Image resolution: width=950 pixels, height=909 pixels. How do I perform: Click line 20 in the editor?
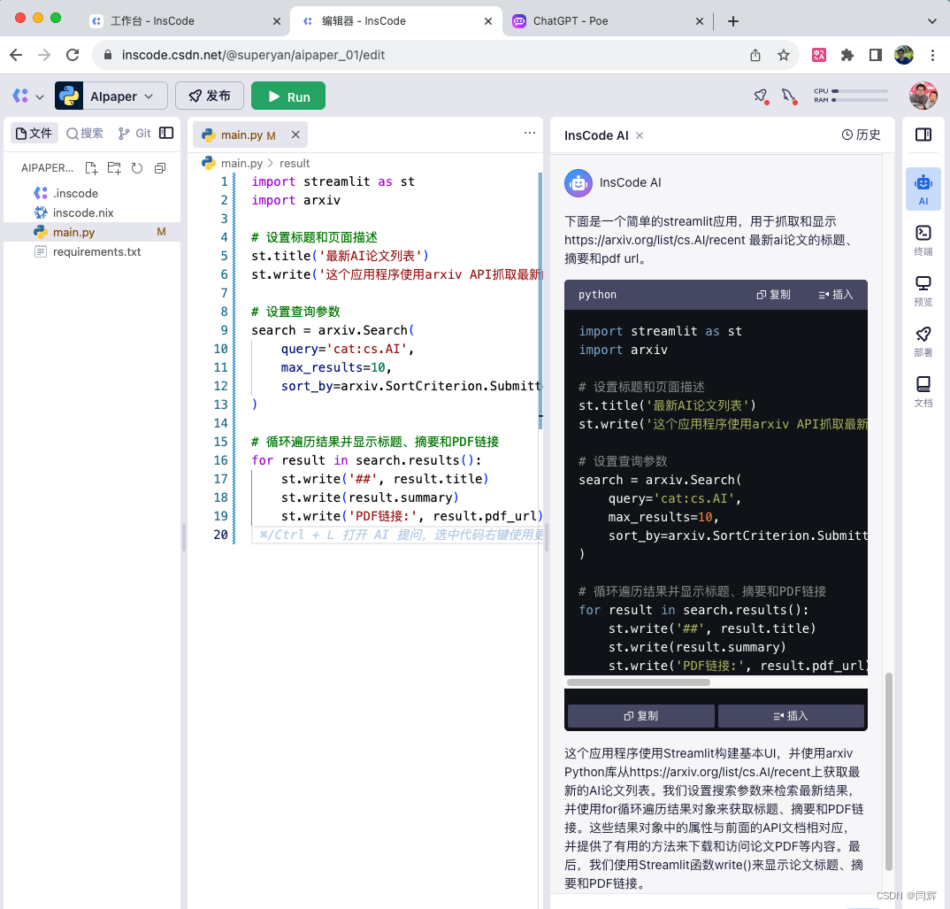coord(397,535)
